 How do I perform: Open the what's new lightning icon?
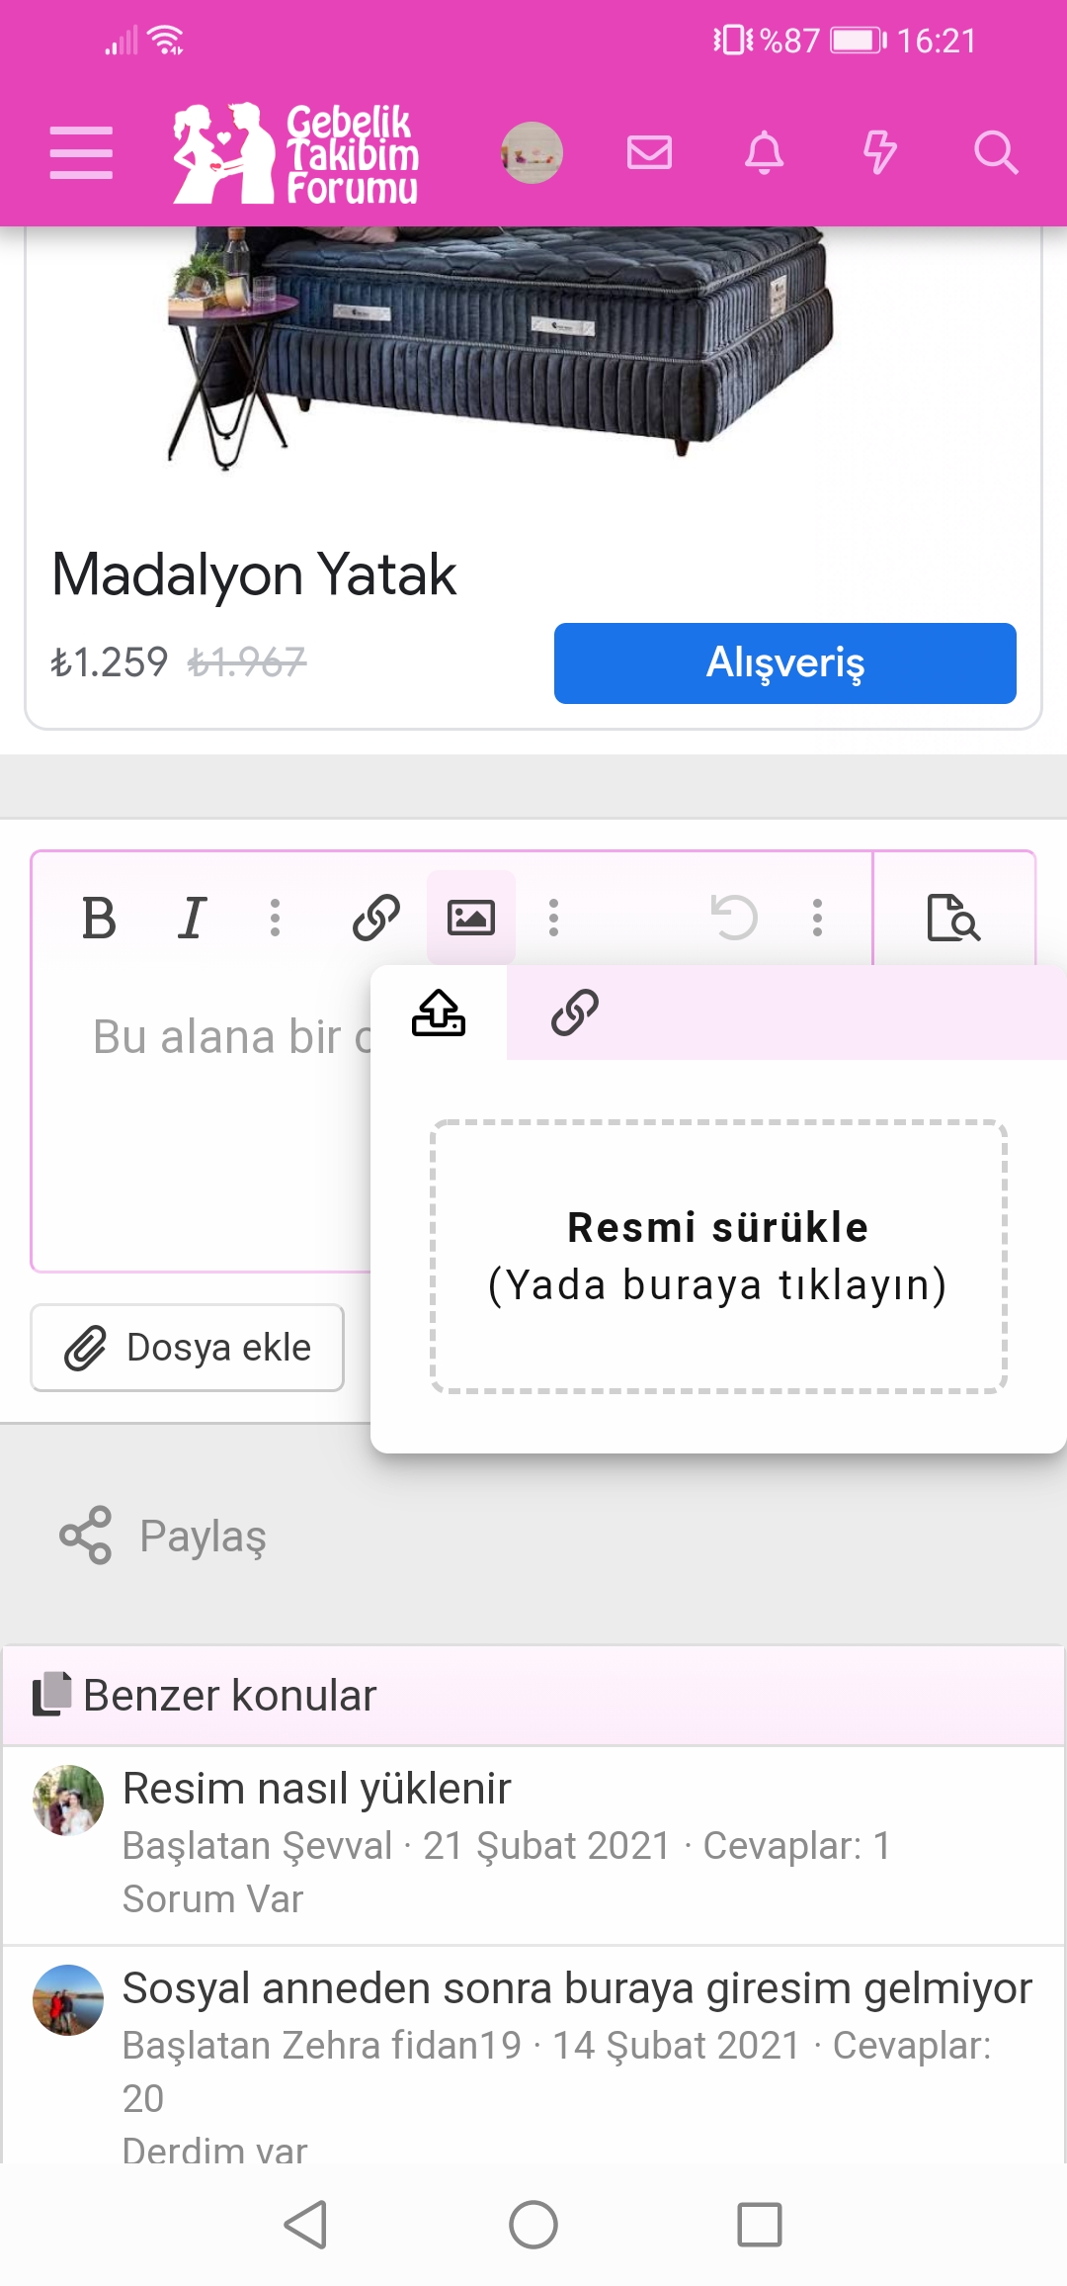879,152
